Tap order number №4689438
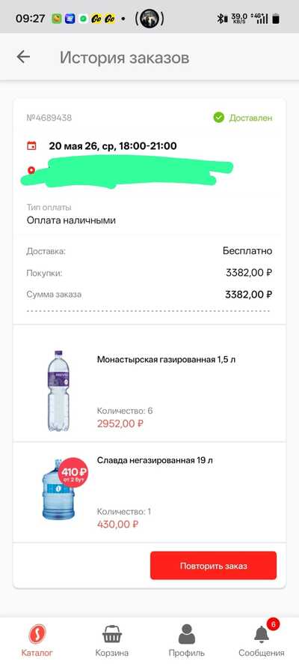This screenshot has height=664, width=299. (x=49, y=118)
